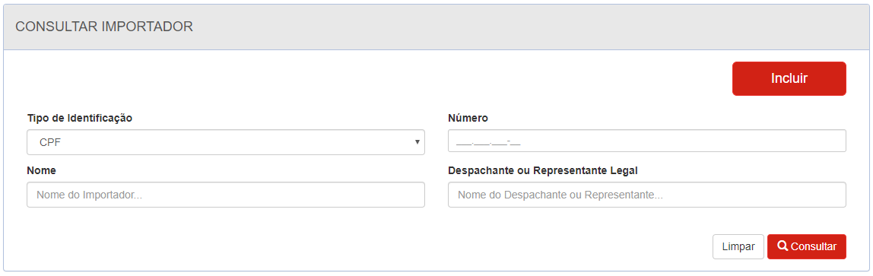Submit the search with Consultar
The image size is (873, 276).
click(x=807, y=246)
